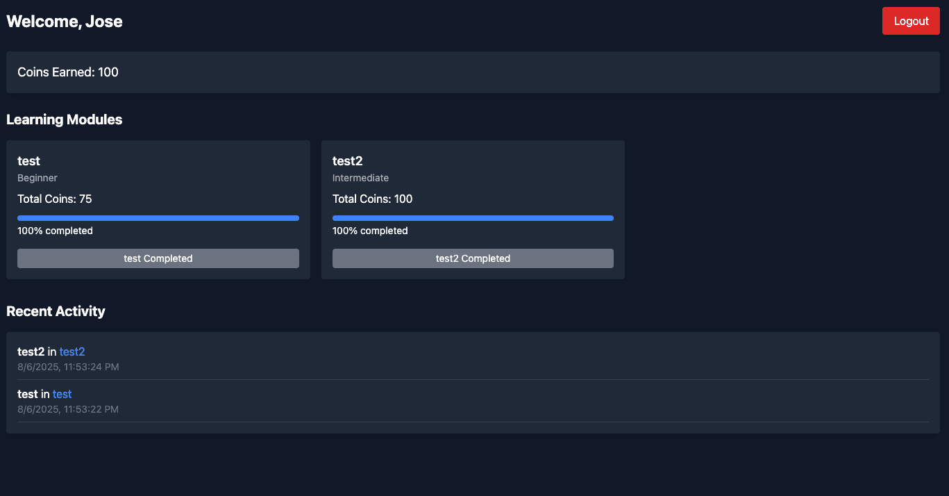The height and width of the screenshot is (496, 949).
Task: Click the progress bar of the test2 module
Action: (x=473, y=217)
